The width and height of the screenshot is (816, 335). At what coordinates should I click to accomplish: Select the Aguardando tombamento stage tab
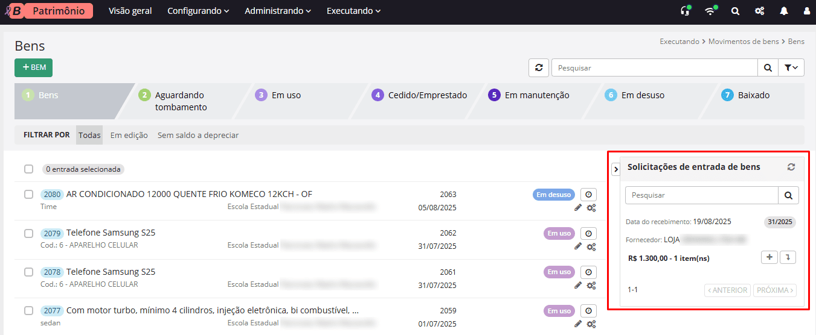point(180,101)
